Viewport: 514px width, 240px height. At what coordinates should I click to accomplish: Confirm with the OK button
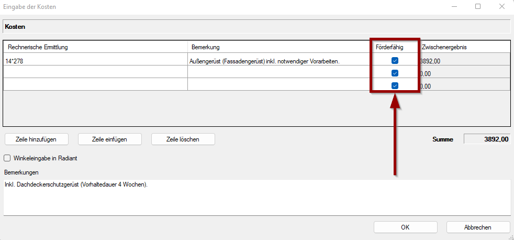click(x=405, y=227)
